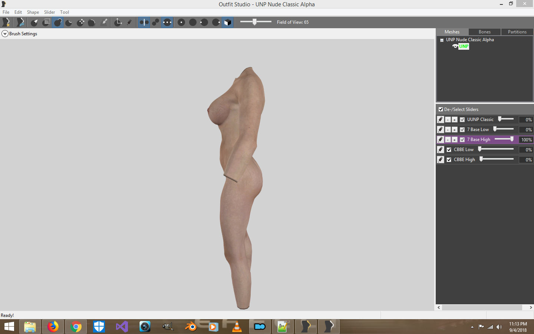Click the right-dot circle brush preset
This screenshot has width=534, height=334.
coord(216,22)
